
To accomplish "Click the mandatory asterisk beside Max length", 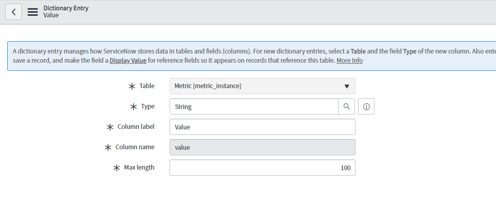I will (116, 168).
